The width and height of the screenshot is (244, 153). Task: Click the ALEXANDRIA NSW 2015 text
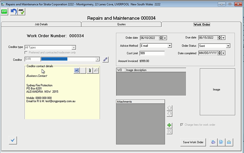coord(42,92)
